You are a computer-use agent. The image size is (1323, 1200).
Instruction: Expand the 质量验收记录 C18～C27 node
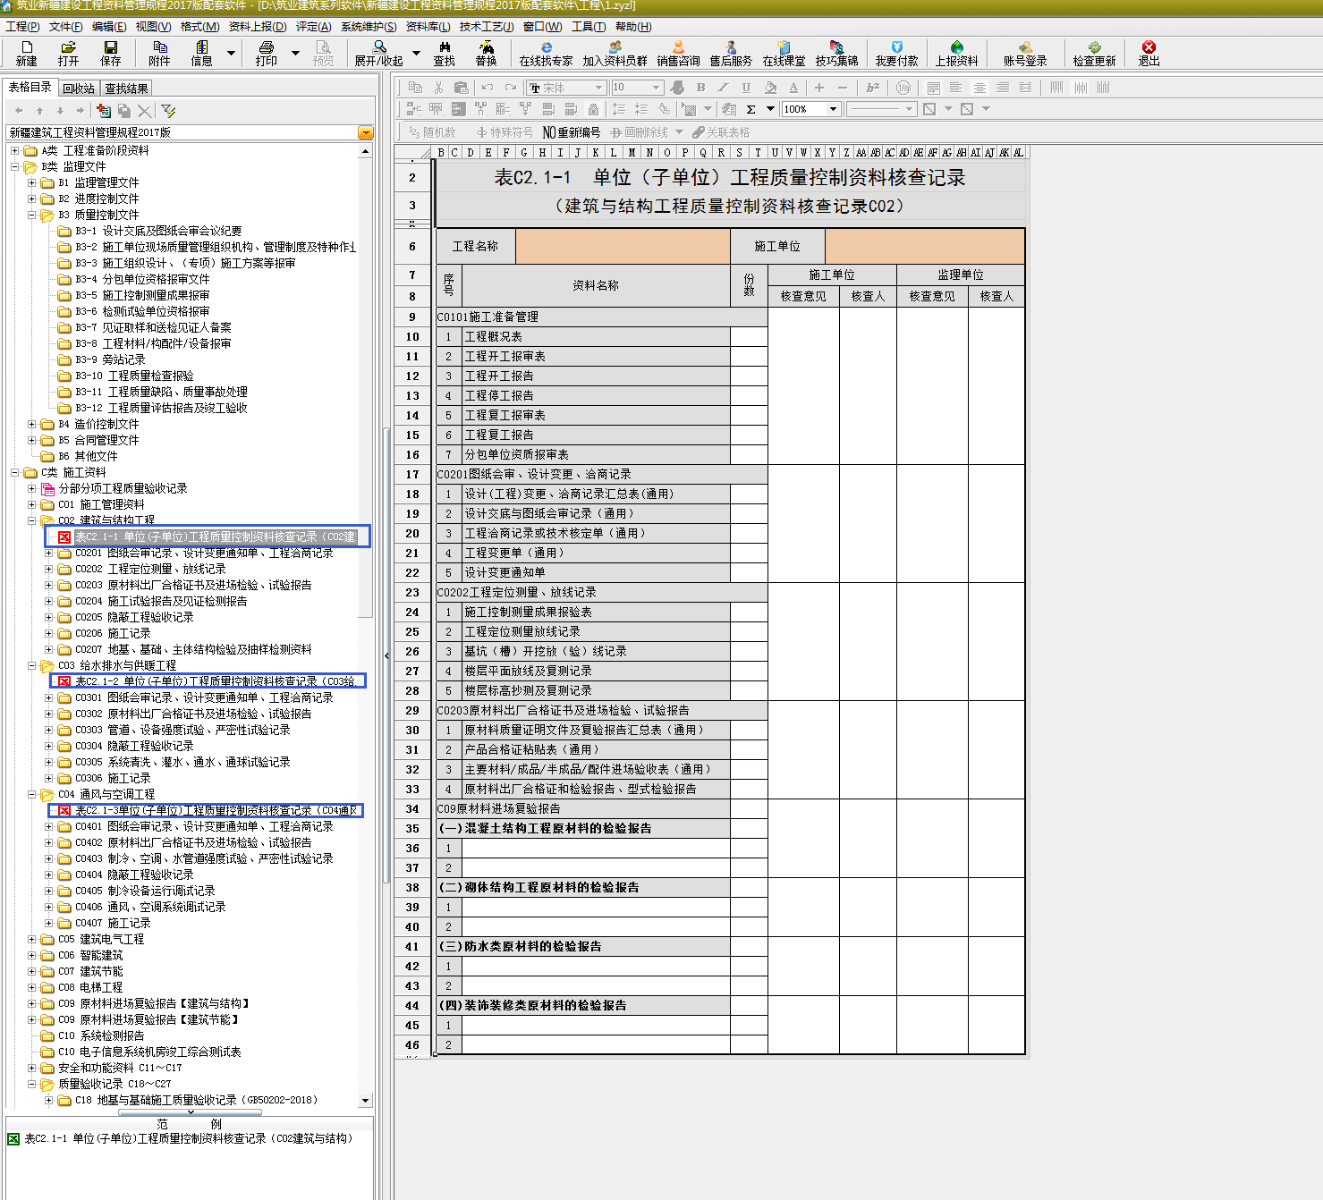(x=32, y=1084)
